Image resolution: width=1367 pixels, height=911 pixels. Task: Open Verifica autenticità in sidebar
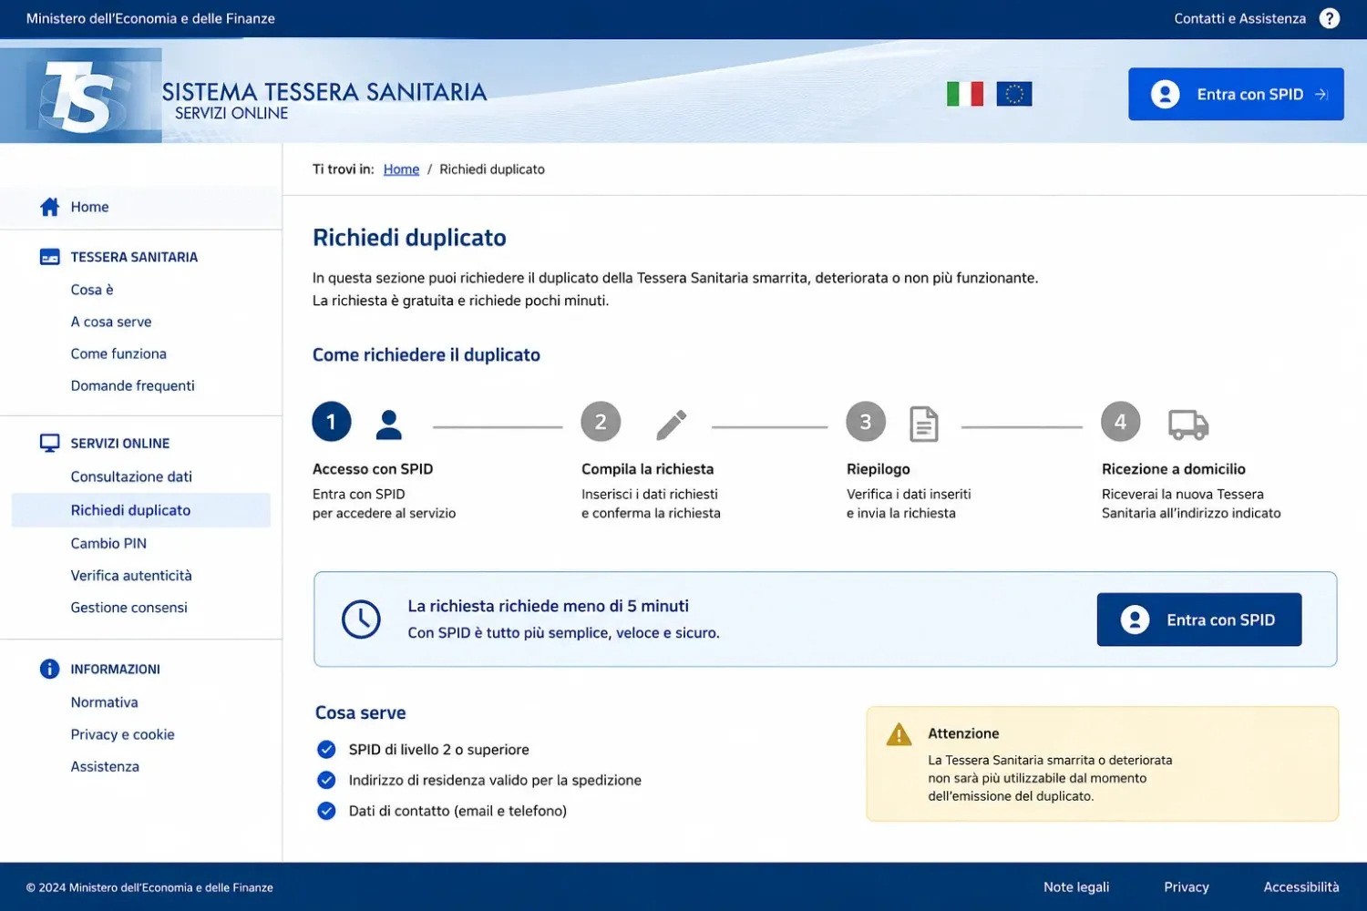point(131,576)
